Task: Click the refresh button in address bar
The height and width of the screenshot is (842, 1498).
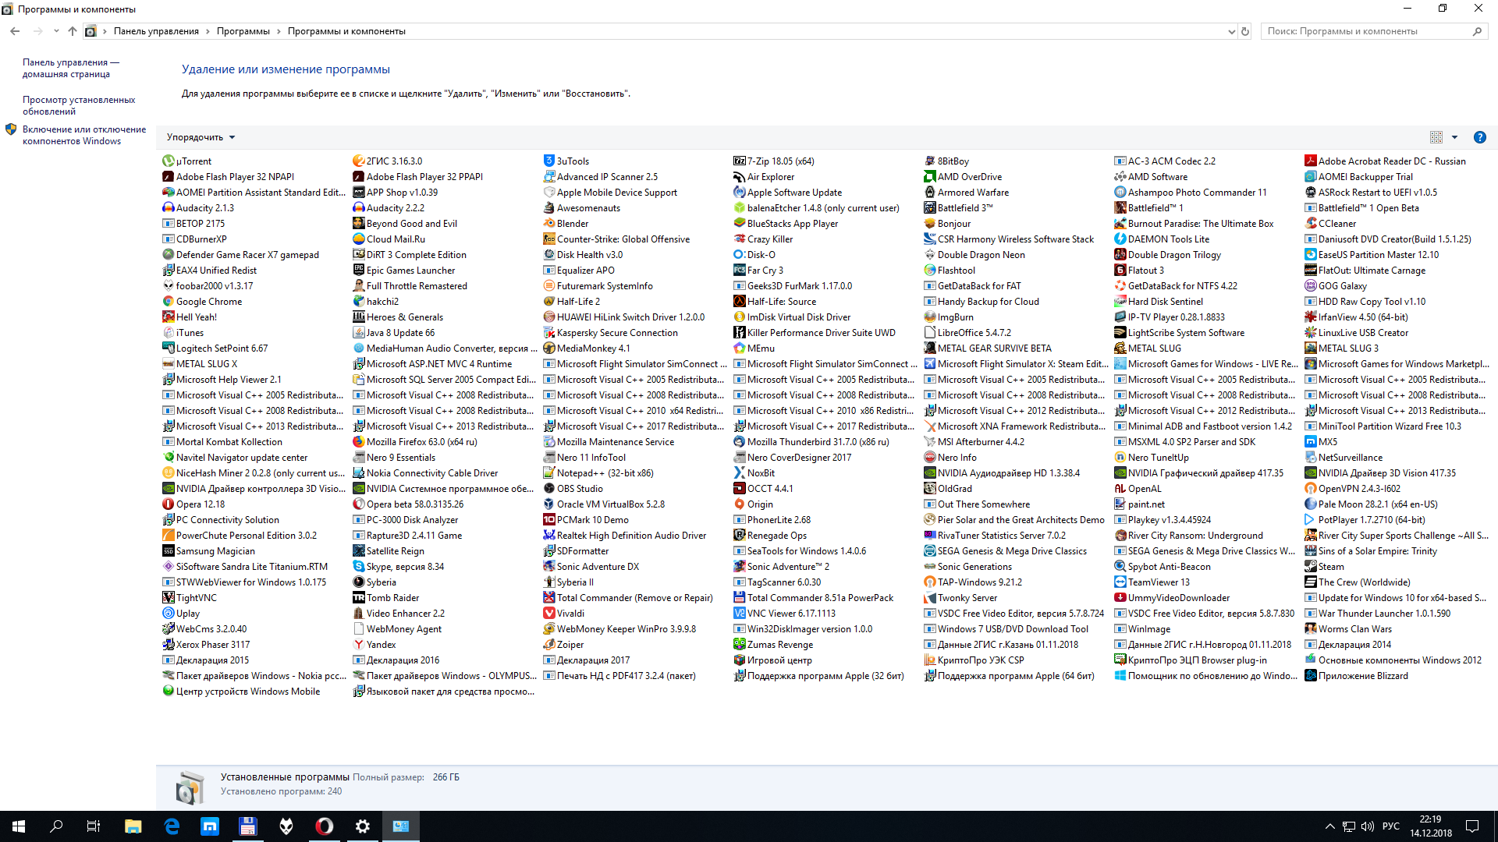Action: coord(1245,31)
